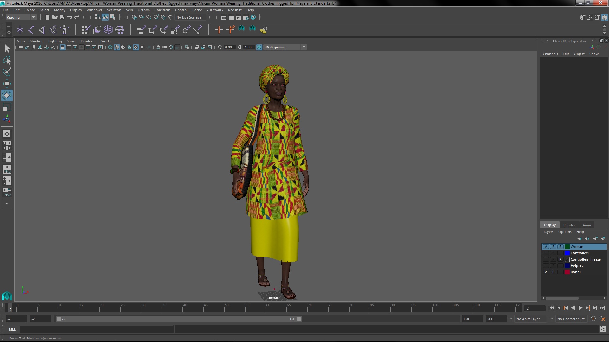Snap to grids icon
Screen dimensions: 609x342
click(x=134, y=17)
